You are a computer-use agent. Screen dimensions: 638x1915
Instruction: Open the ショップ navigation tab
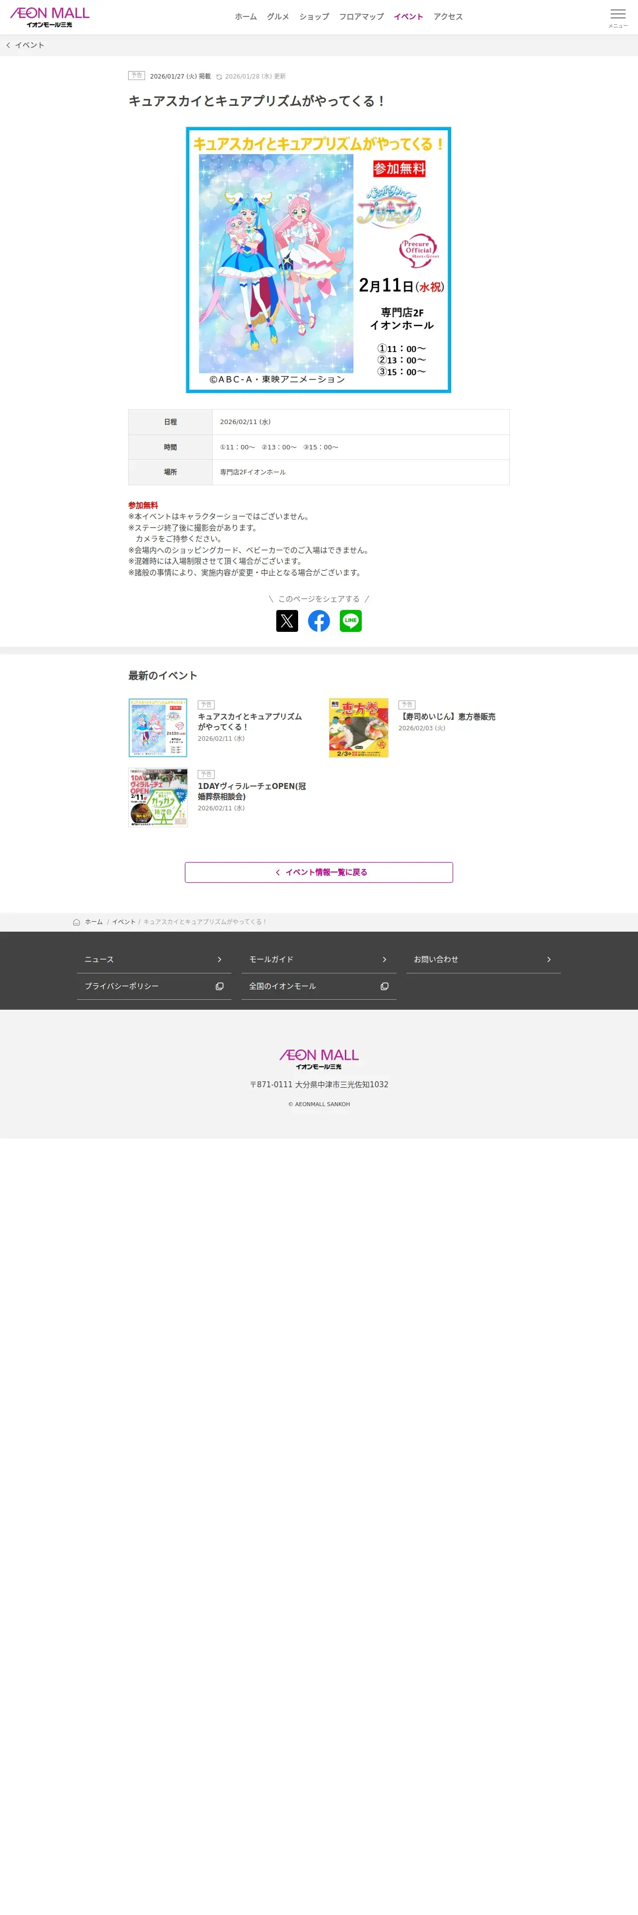pos(314,17)
